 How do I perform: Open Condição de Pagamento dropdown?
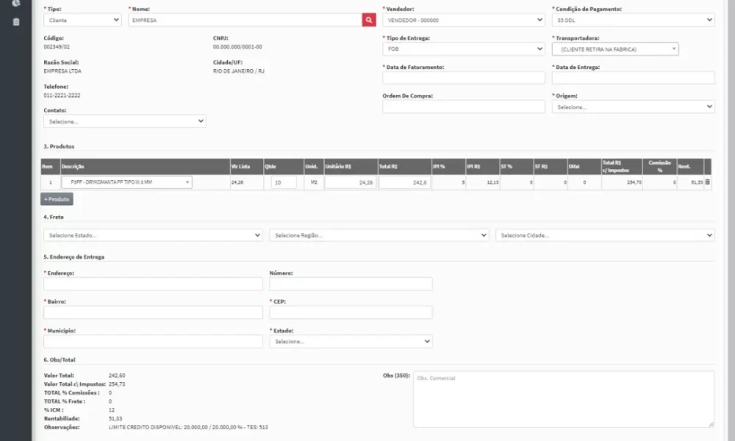[x=633, y=20]
